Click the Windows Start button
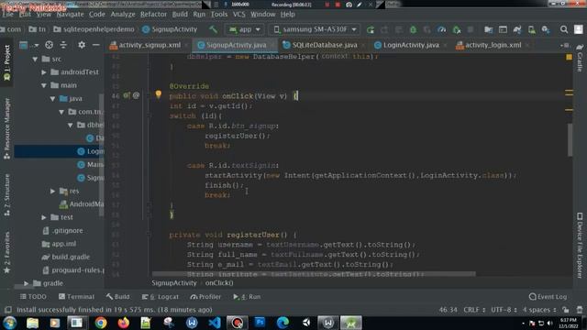587x330 pixels. coord(9,323)
